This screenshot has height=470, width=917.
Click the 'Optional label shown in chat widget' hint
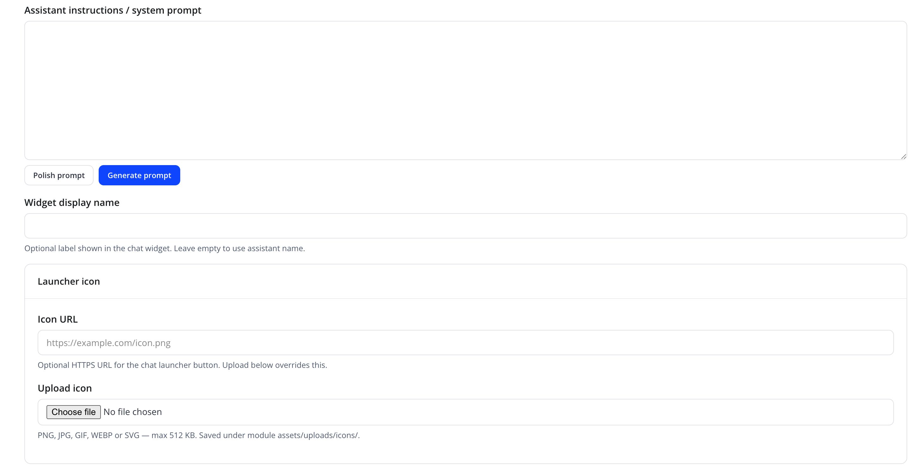pos(164,248)
